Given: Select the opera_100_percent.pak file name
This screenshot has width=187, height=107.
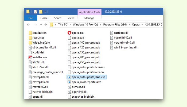Looking at the screenshot, I should pos(86,43).
